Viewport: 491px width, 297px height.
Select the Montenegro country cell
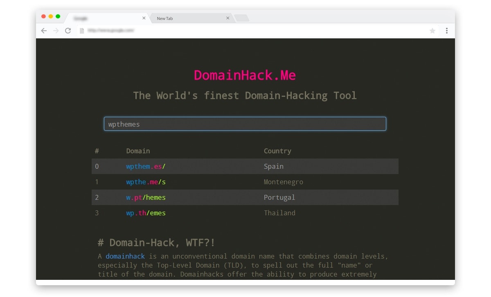coord(284,182)
